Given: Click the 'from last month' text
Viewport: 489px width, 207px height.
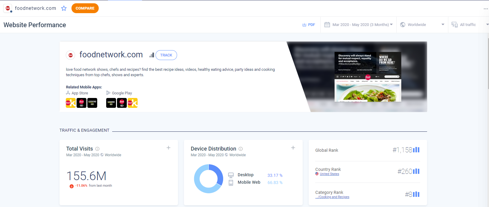Looking at the screenshot, I should [100, 186].
